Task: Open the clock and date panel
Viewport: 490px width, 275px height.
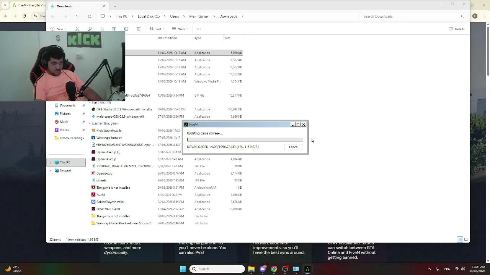Action: (x=477, y=269)
